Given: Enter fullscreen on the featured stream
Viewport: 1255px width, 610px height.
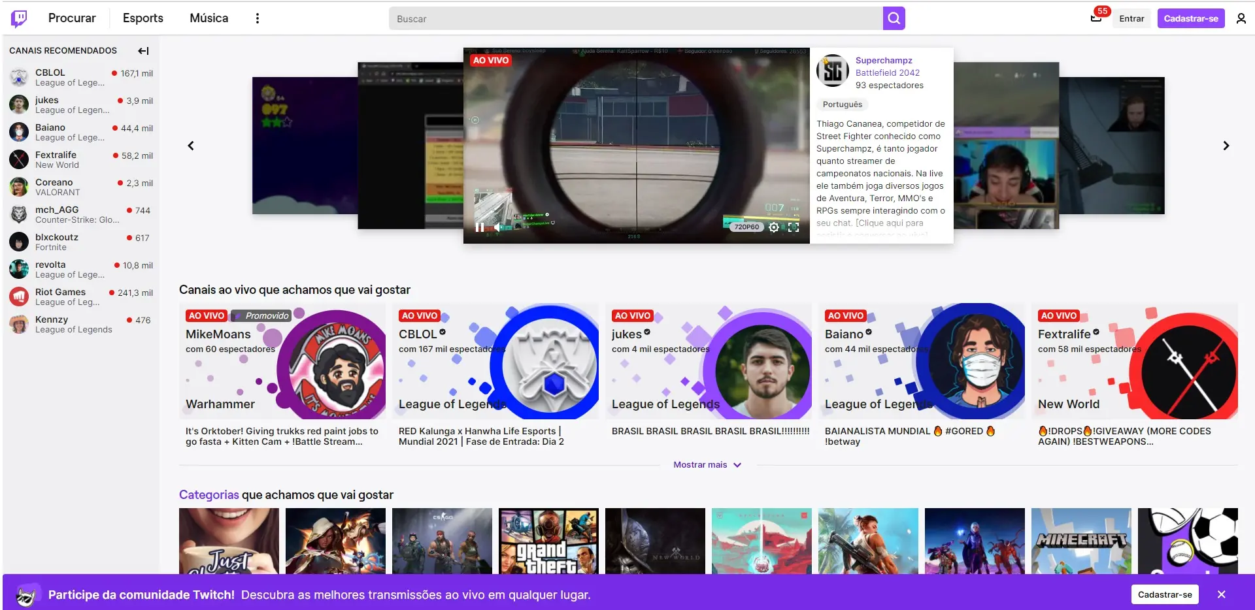Looking at the screenshot, I should click(794, 227).
